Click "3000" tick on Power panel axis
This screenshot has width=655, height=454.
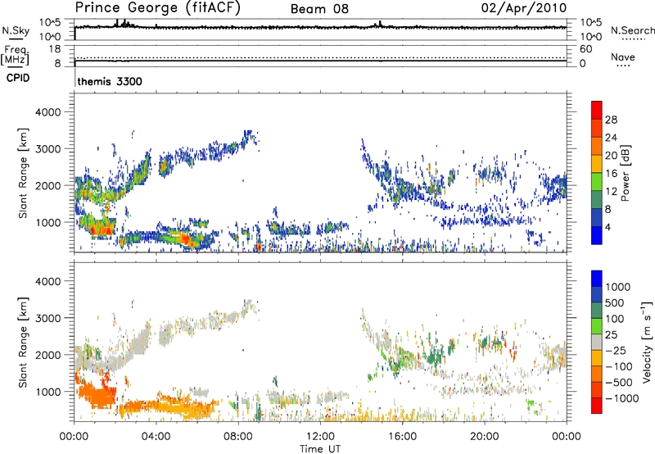click(x=48, y=149)
